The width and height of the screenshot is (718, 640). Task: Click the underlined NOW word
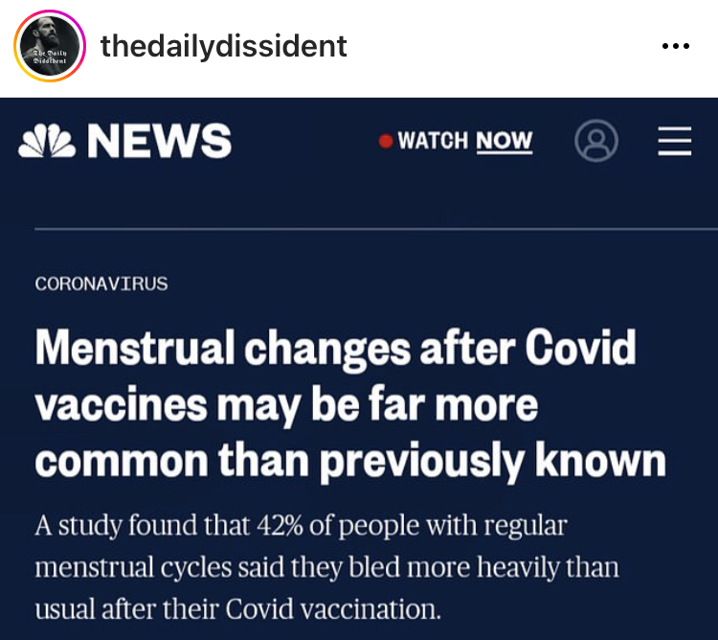coord(505,141)
